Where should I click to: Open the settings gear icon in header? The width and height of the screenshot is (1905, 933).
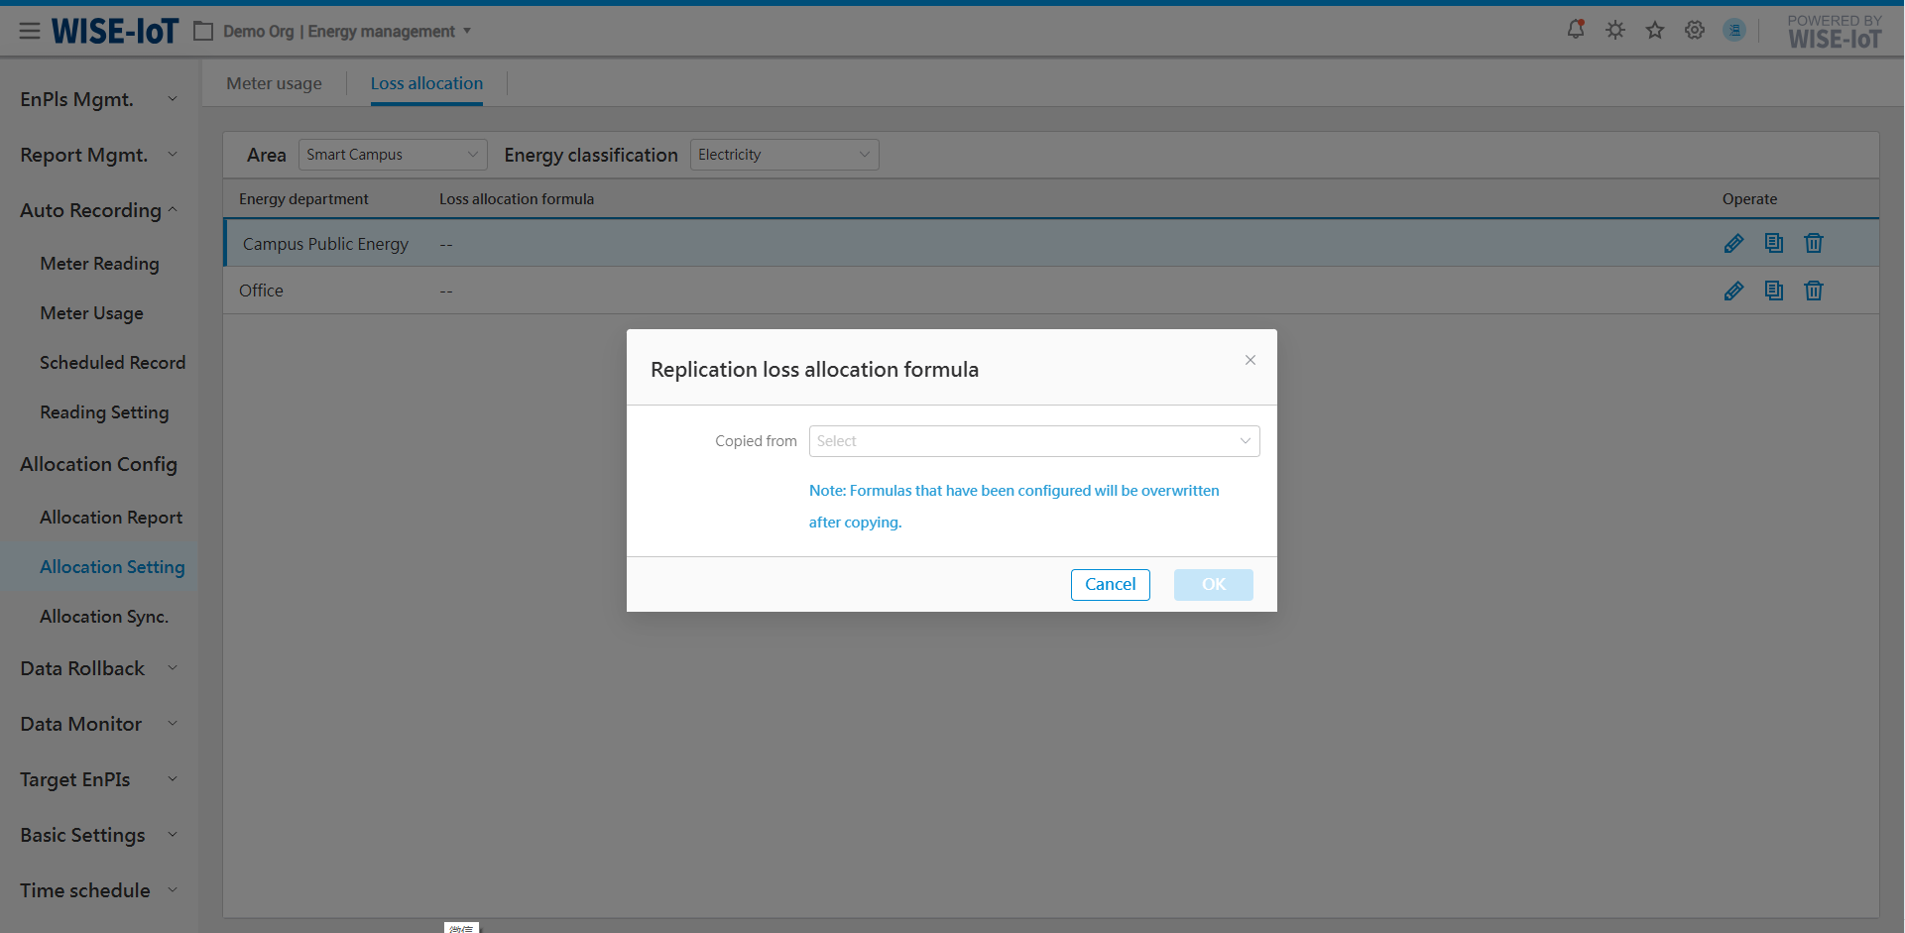point(1694,31)
